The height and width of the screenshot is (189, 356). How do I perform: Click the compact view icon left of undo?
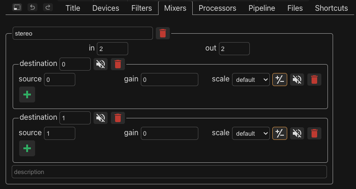point(17,7)
